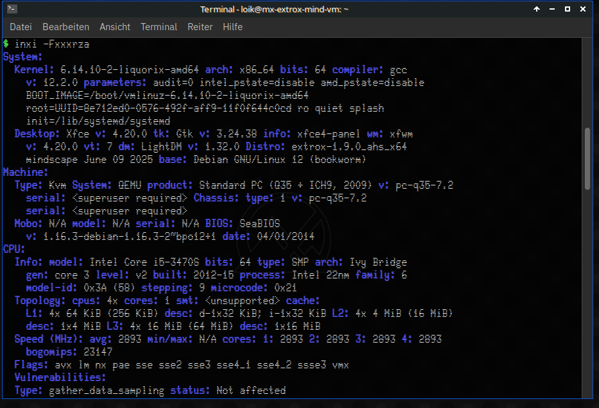Click 'Standard PC (Q35 + ICH9, 2009)' text
The width and height of the screenshot is (599, 408).
[x=285, y=185]
